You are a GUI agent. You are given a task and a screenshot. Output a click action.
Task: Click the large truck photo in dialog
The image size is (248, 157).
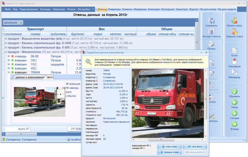[168, 103]
